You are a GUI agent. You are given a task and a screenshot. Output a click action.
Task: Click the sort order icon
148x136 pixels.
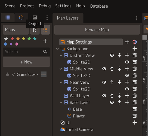35,30
